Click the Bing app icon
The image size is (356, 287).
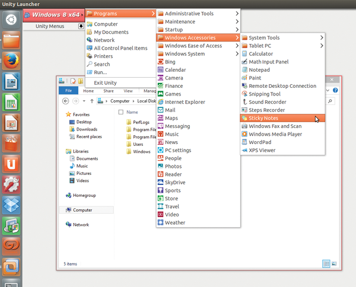pos(161,62)
